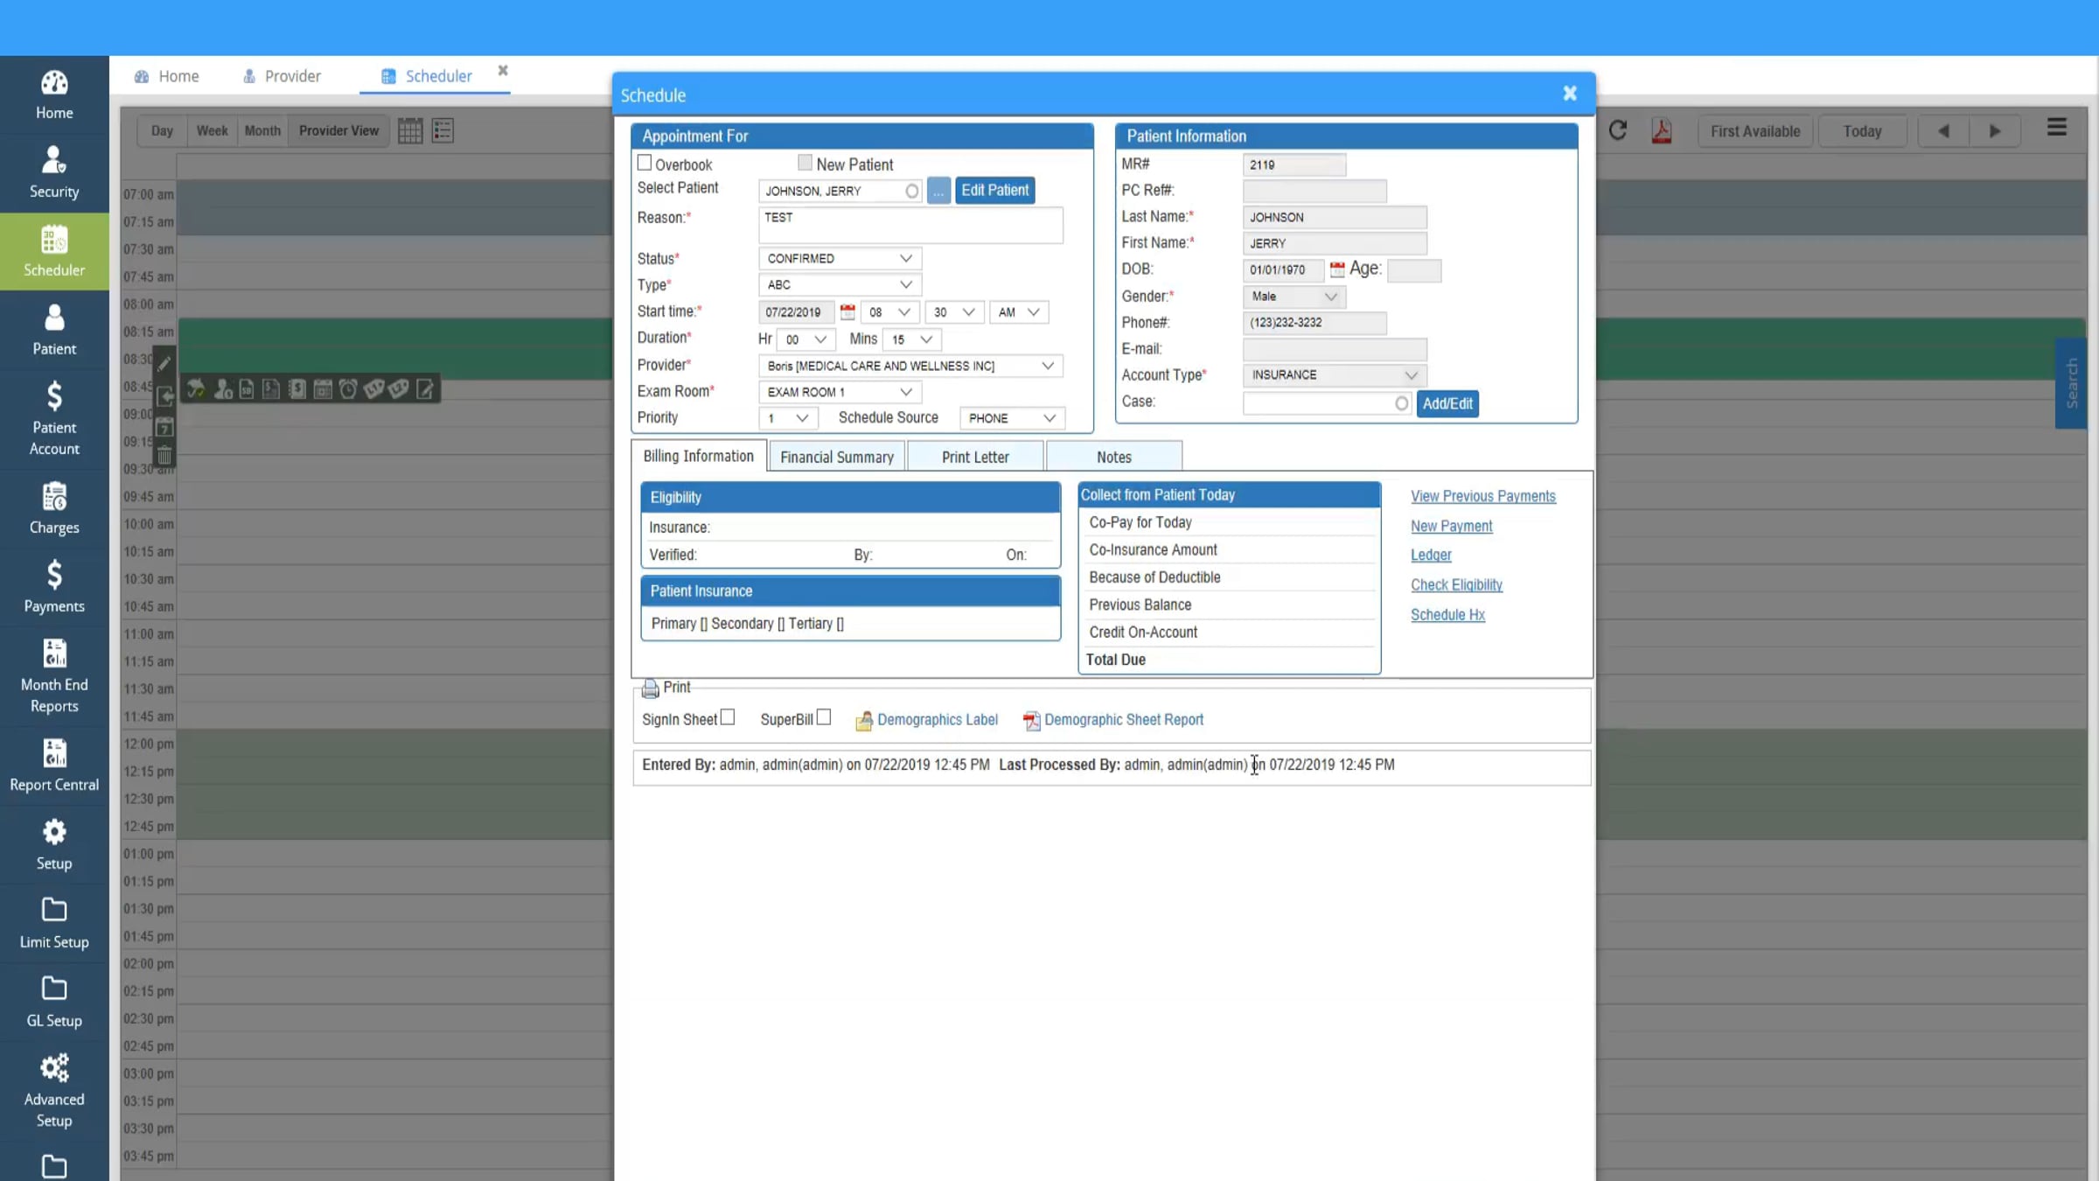Switch to the Home tab
Image resolution: width=2099 pixels, height=1181 pixels.
click(167, 76)
